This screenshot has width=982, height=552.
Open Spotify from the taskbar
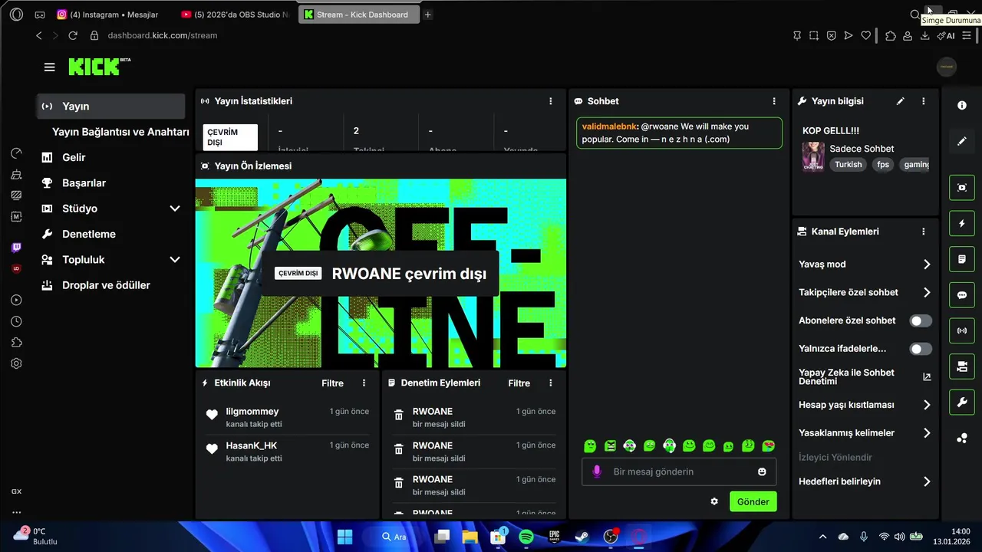click(x=526, y=537)
